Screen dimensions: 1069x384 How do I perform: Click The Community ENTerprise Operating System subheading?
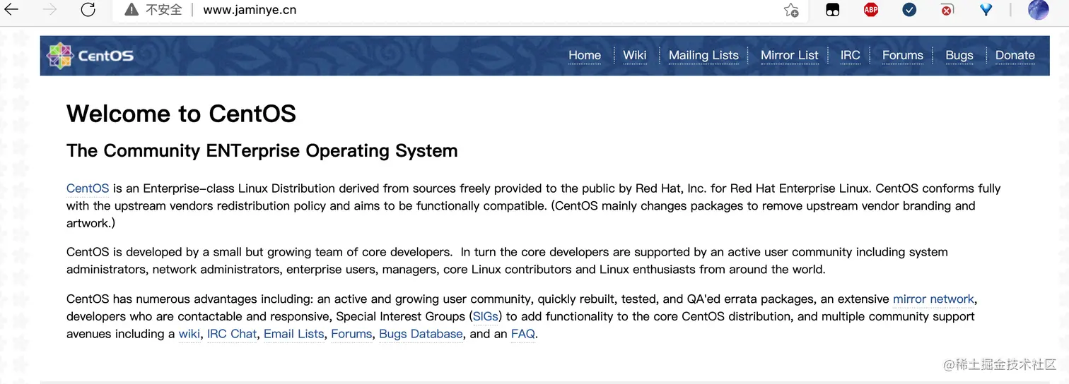tap(262, 151)
